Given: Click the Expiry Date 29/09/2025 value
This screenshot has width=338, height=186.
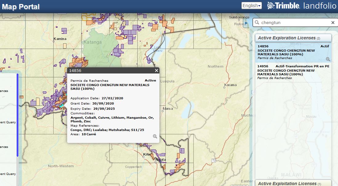Looking at the screenshot, I should 104,109.
